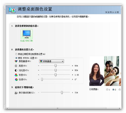Viewport: 126px width, 113px height.
Task: Click the digital vibrance slider handle
Action: [x=62, y=93]
